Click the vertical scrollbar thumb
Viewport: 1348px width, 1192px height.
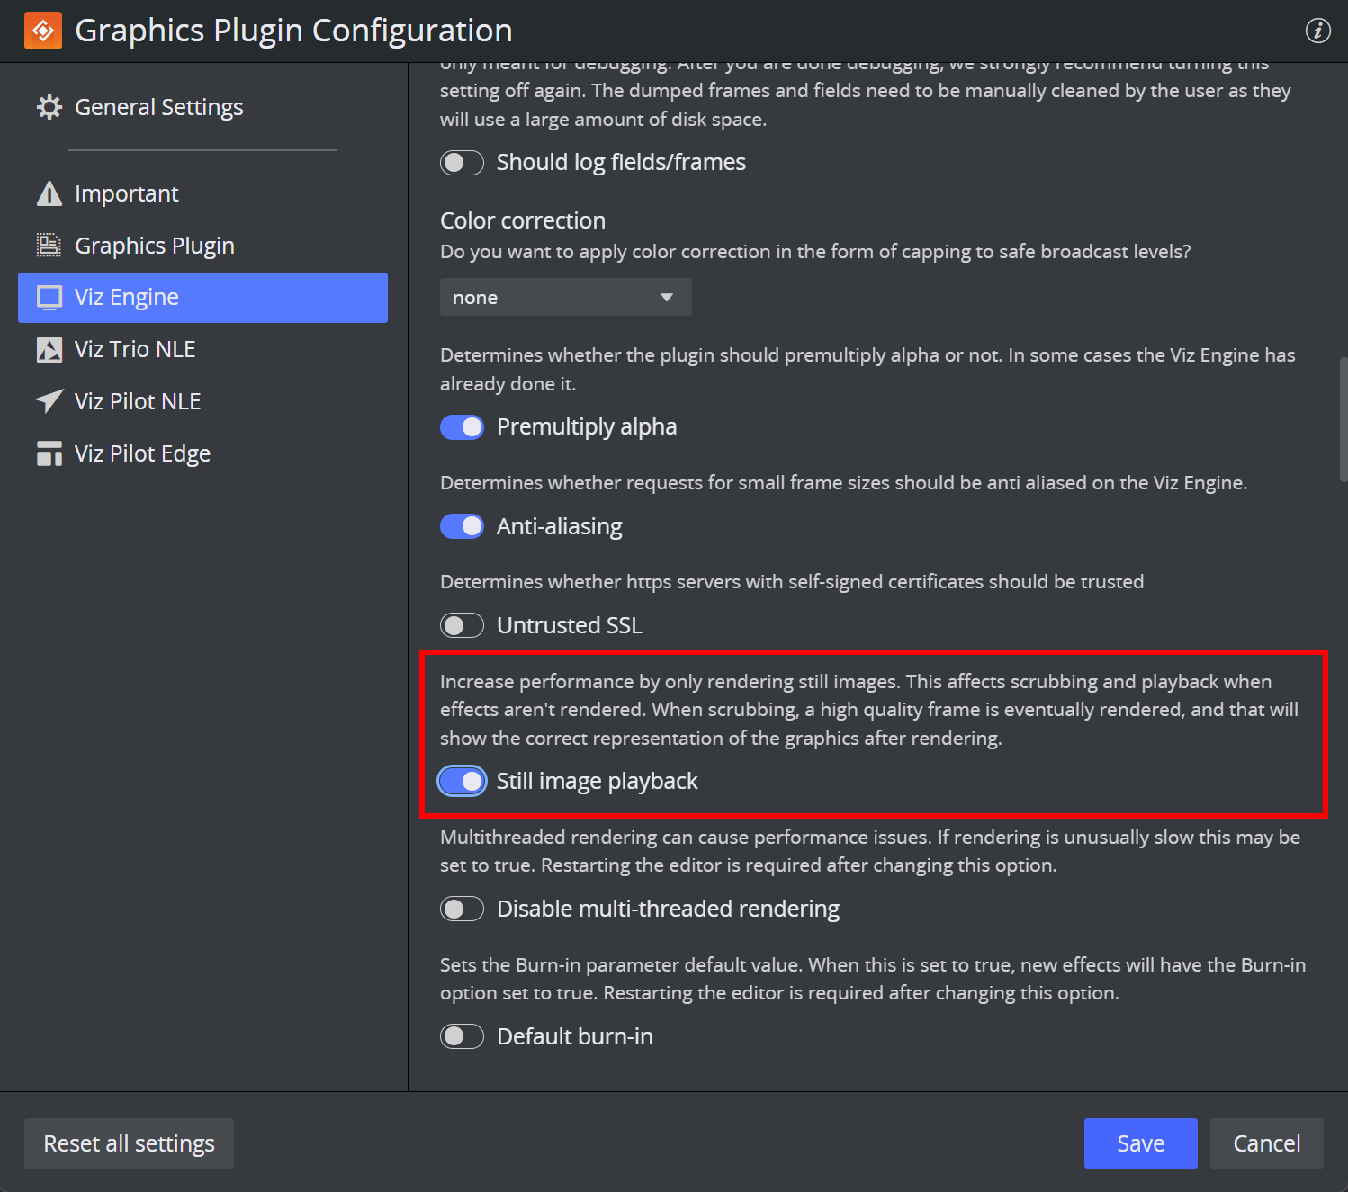click(x=1343, y=419)
